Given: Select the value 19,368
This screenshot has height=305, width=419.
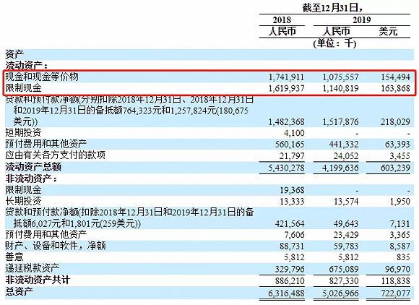Looking at the screenshot, I should pos(292,190).
